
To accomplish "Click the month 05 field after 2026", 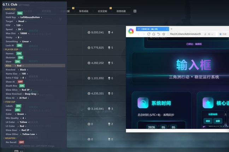I will (x=163, y=127).
